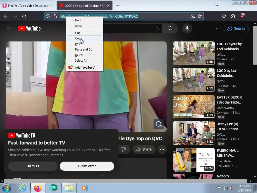
Task: Click the vertical scrollbar thumb
Action: (255, 45)
